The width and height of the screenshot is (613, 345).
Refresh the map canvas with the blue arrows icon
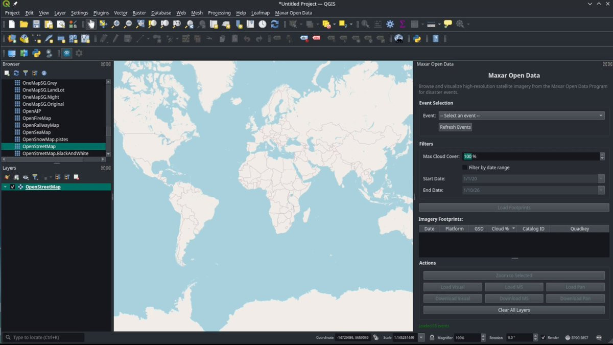coord(275,24)
